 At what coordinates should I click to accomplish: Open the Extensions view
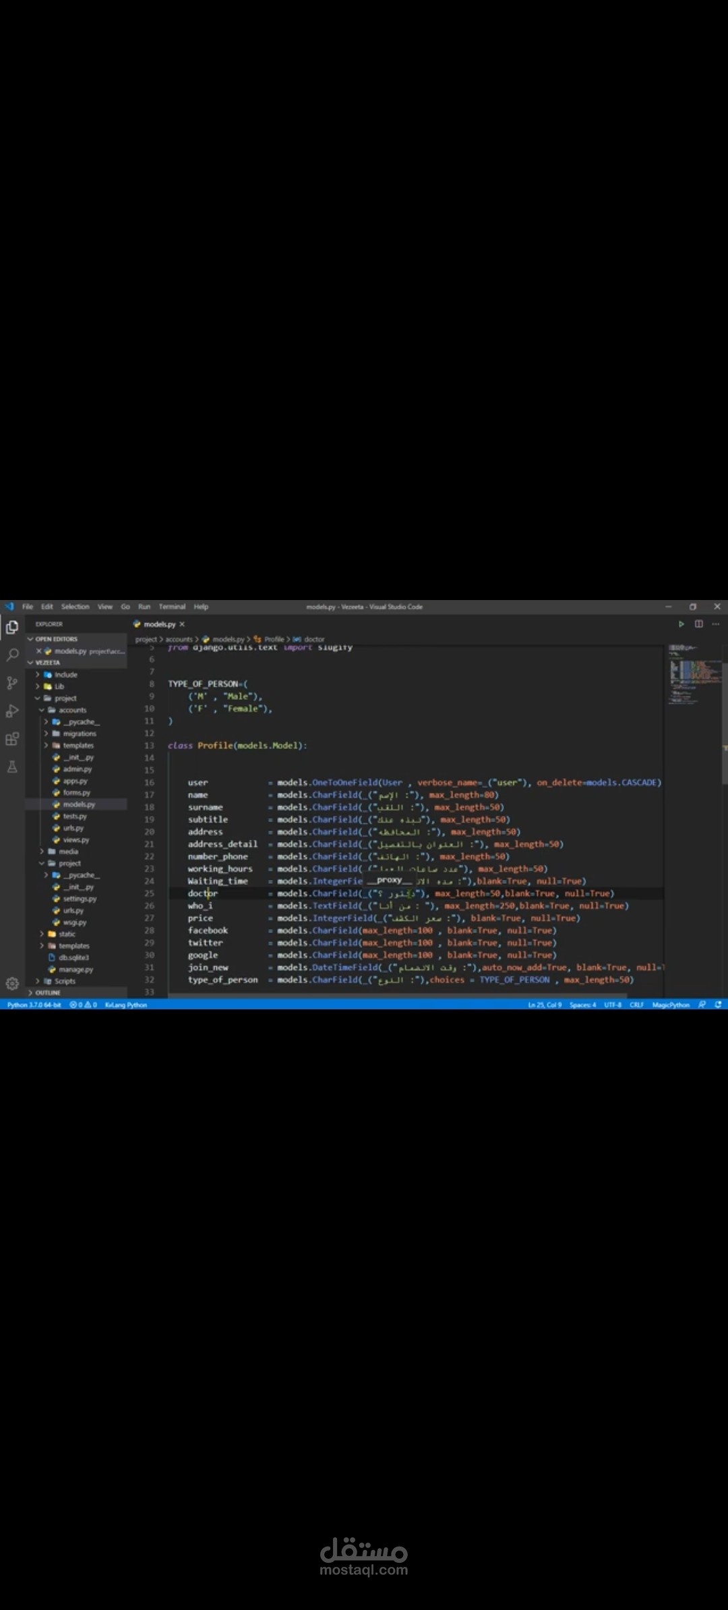coord(12,739)
